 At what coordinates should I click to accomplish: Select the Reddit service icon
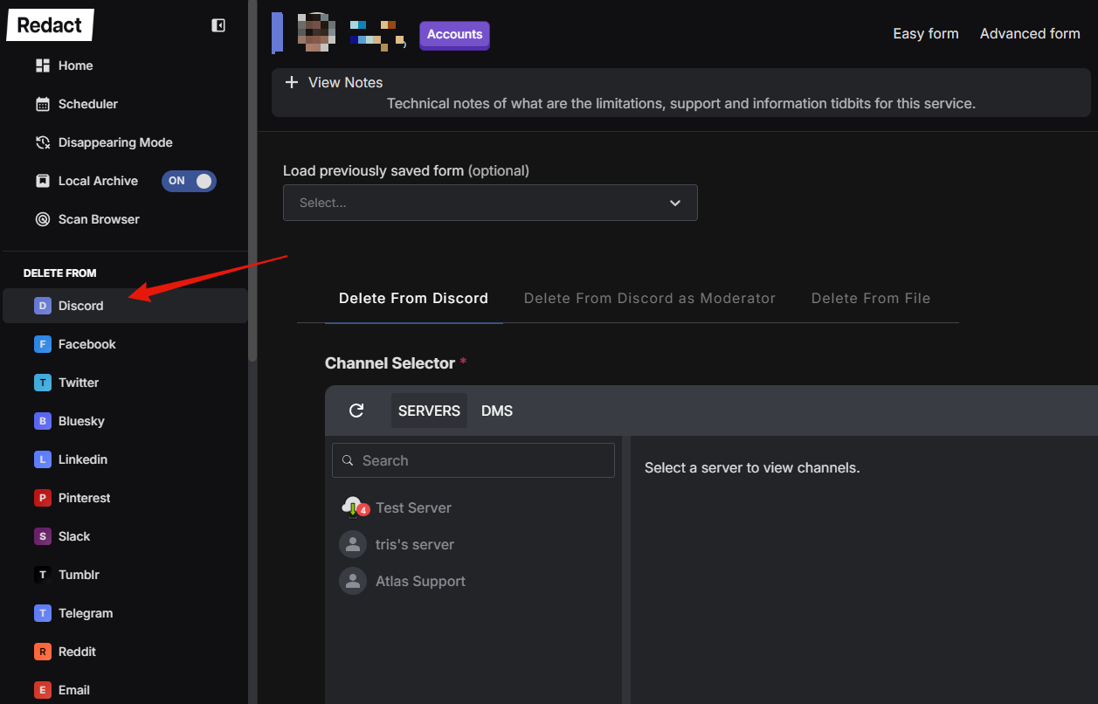(42, 651)
